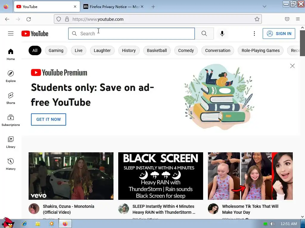
Task: Open YouTube settings three-dot menu
Action: point(254,34)
